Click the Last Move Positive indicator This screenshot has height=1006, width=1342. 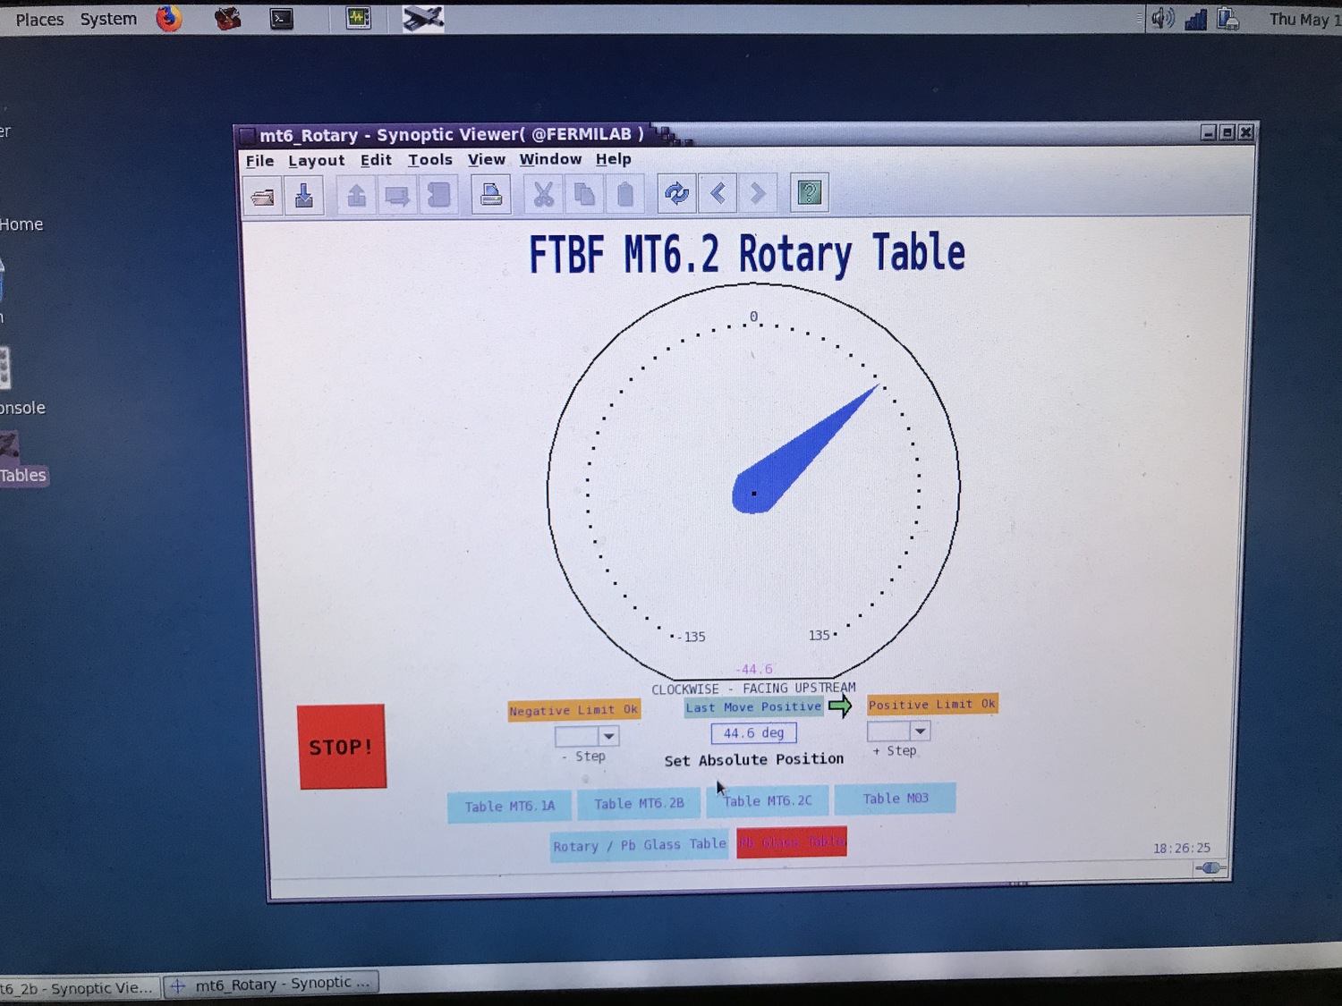[754, 707]
